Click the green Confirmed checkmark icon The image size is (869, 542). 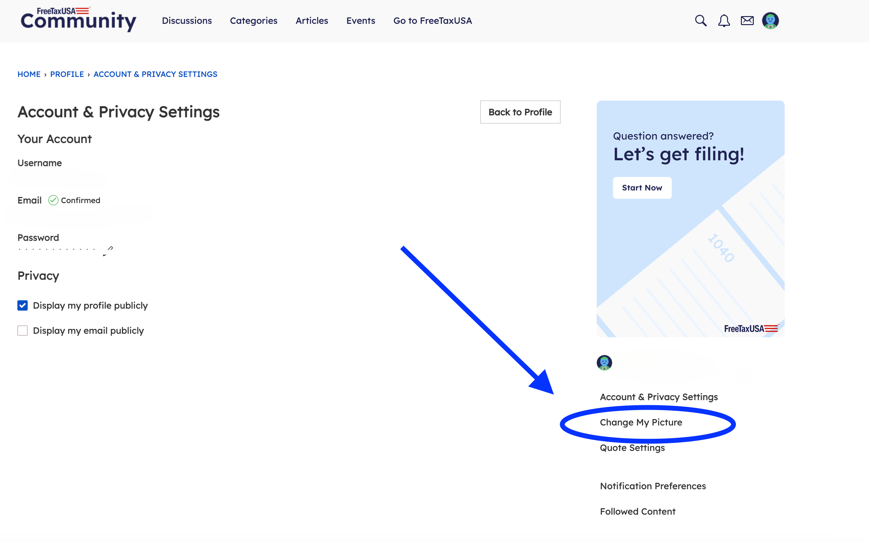coord(53,200)
